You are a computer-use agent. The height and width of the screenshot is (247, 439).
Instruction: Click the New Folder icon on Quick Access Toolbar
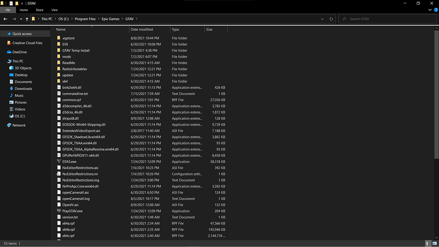(16, 3)
